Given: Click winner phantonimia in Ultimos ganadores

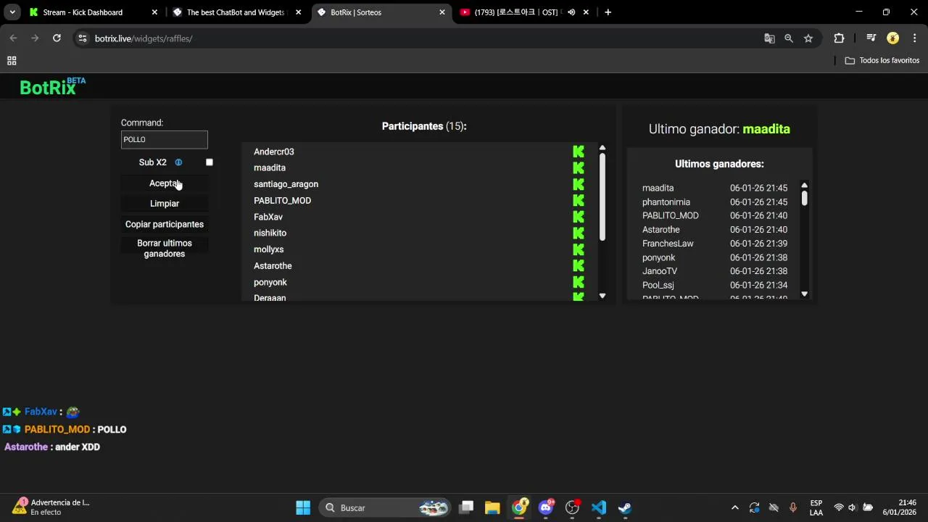Looking at the screenshot, I should click(x=666, y=202).
